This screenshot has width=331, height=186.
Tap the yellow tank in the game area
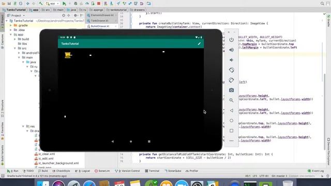[68, 55]
